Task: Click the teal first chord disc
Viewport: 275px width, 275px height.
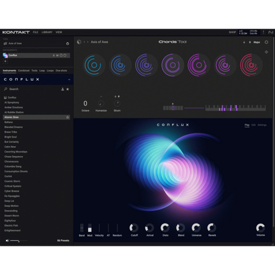Action: [94, 65]
